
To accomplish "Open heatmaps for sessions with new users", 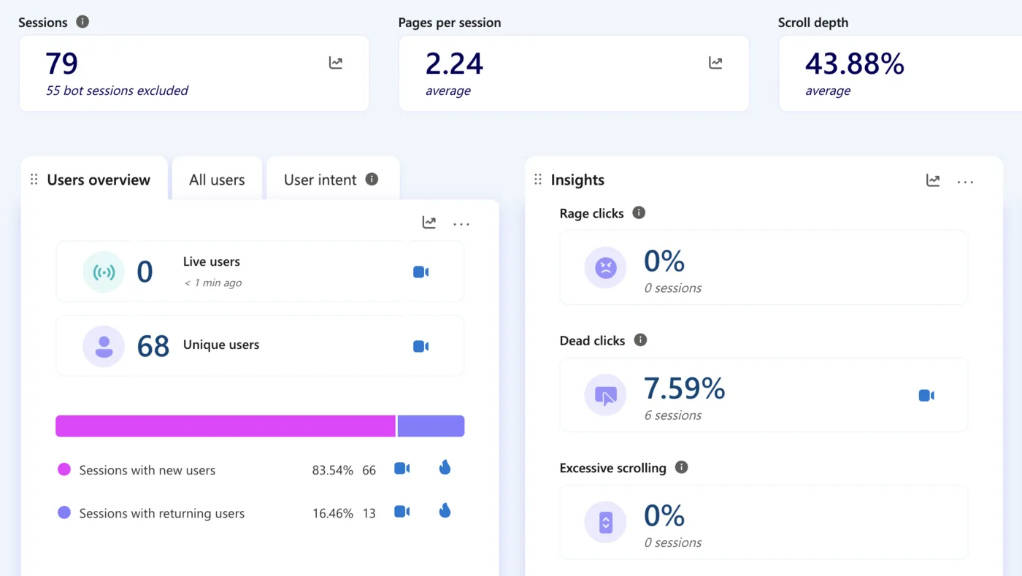I will [445, 468].
